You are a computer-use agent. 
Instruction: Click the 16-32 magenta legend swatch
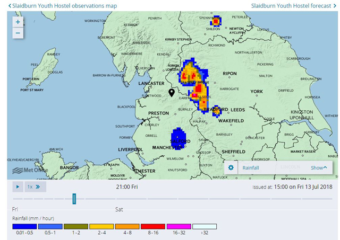pos(178,227)
